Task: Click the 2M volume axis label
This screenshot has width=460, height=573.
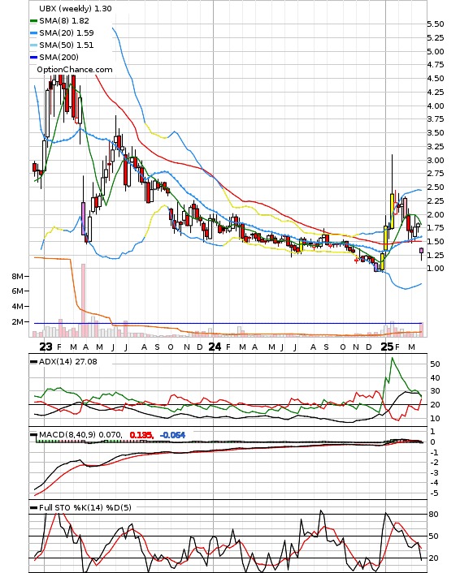Action: pyautogui.click(x=17, y=322)
